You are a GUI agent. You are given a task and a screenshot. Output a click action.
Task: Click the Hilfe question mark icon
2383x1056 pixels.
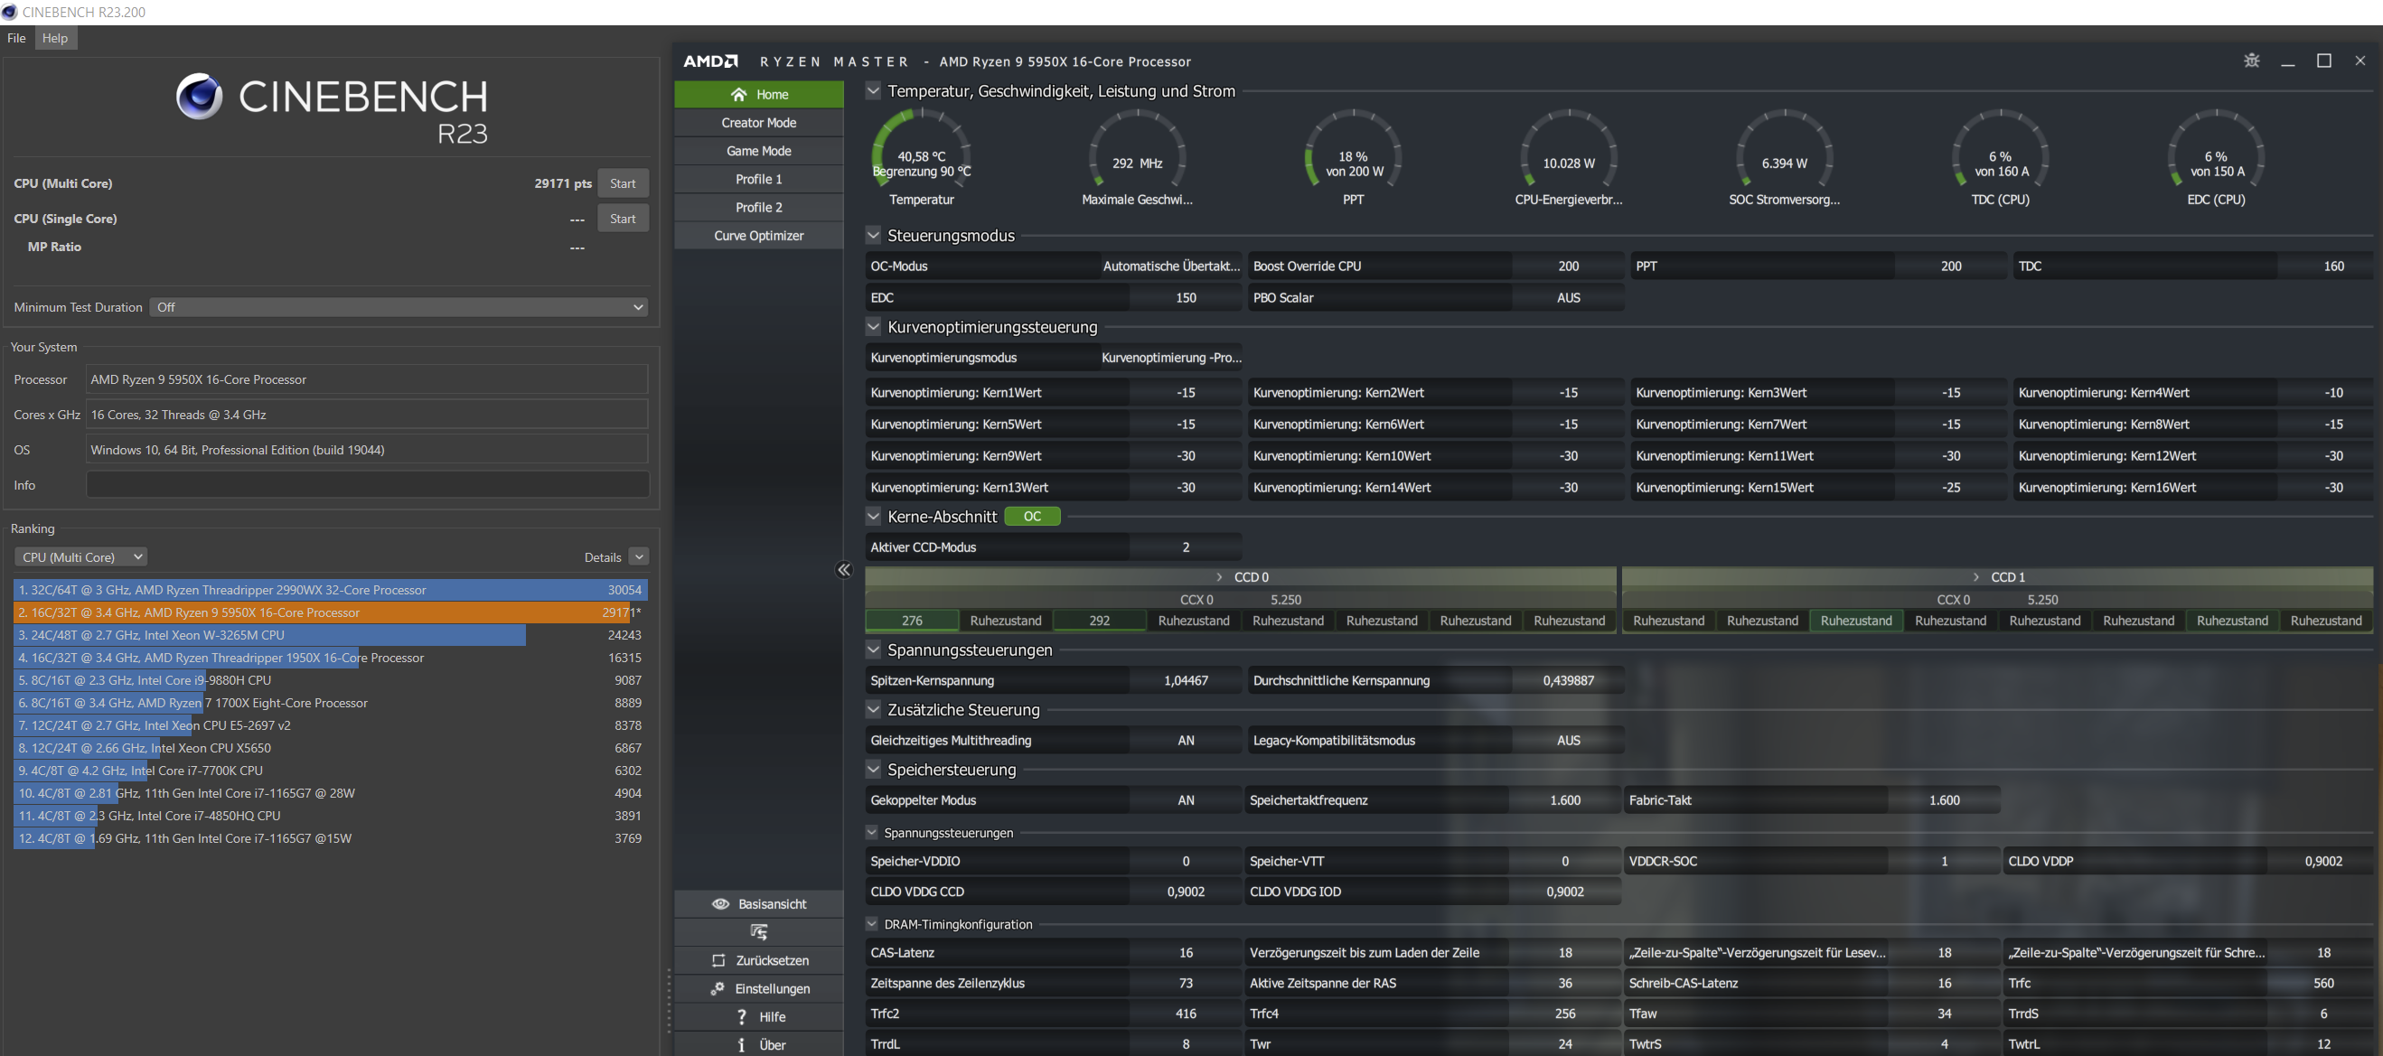(x=741, y=1017)
